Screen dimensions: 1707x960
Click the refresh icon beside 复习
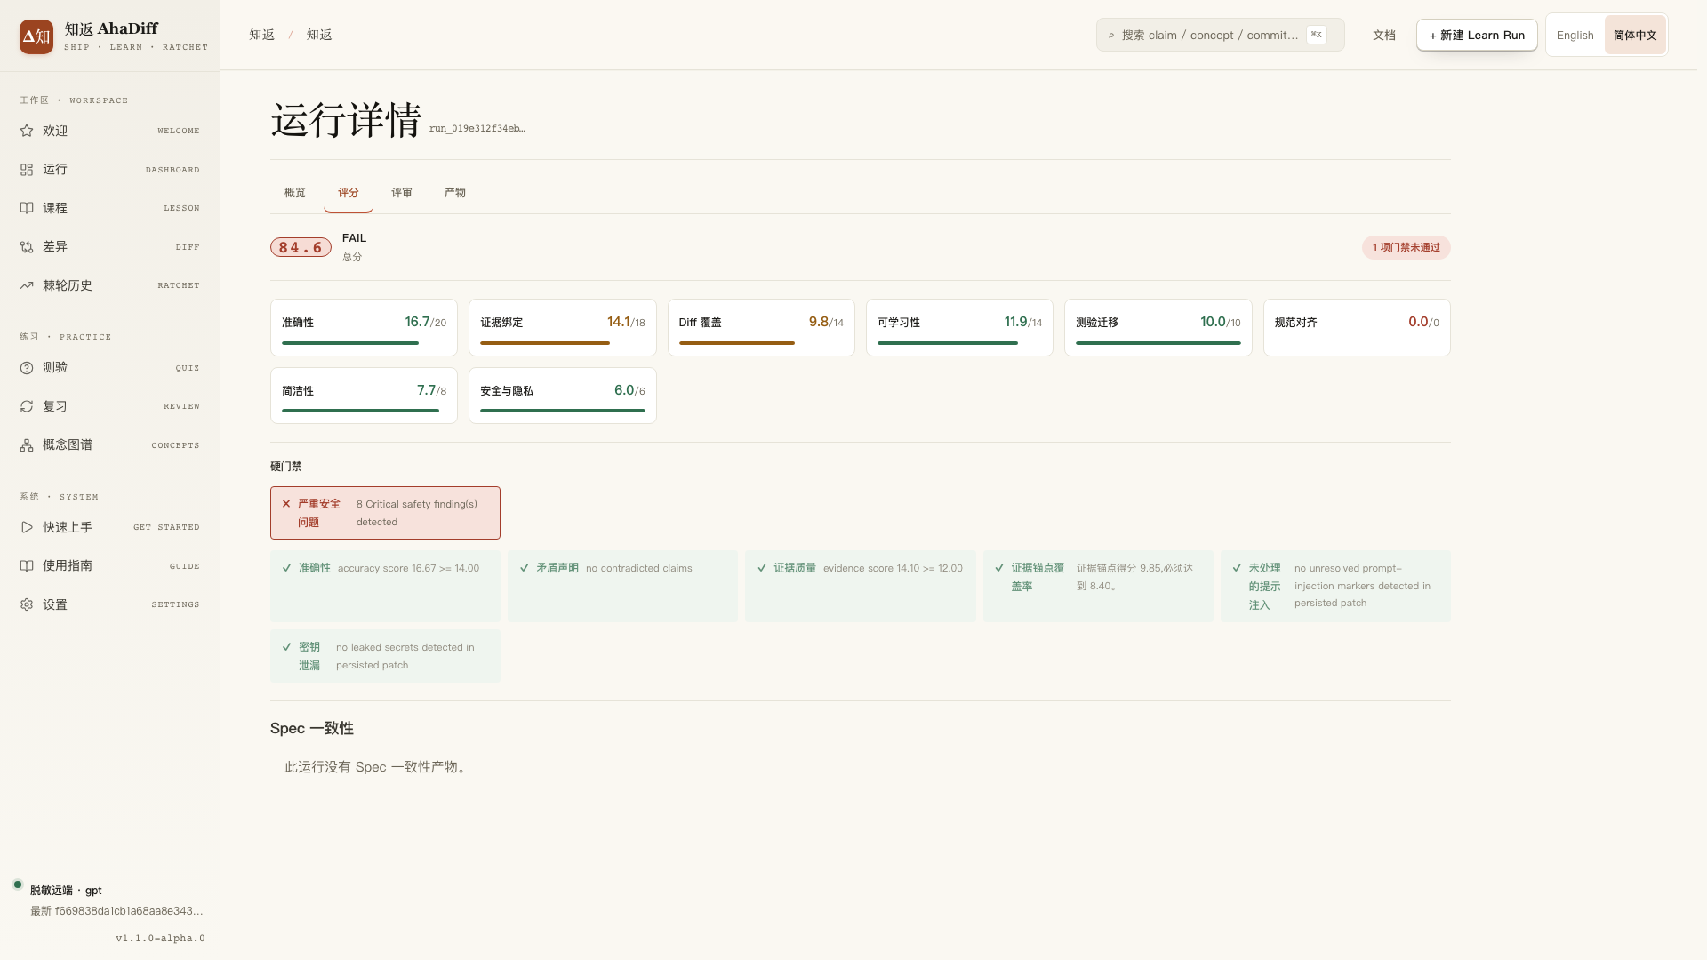pyautogui.click(x=27, y=406)
